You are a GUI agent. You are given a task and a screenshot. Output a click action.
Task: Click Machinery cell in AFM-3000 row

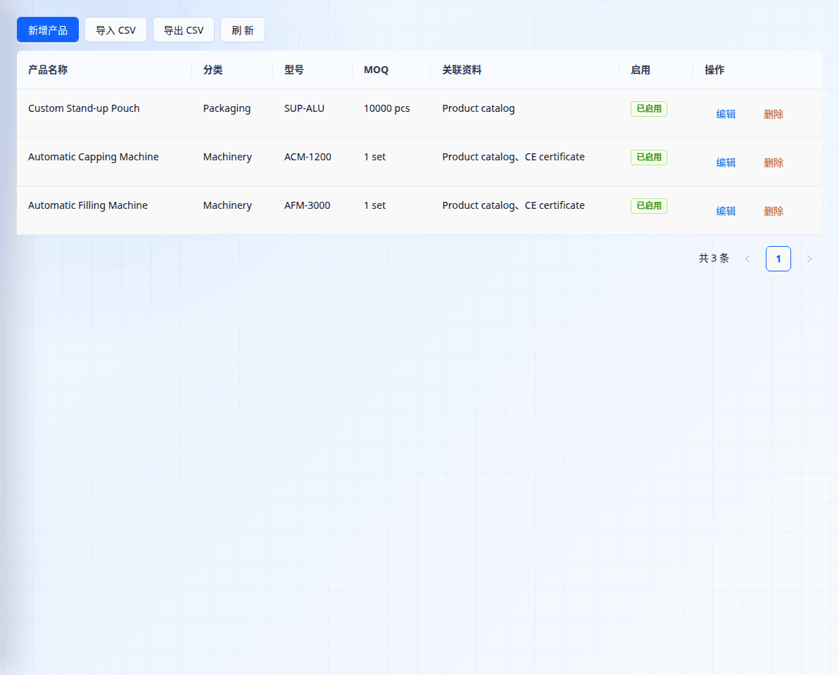coord(232,210)
